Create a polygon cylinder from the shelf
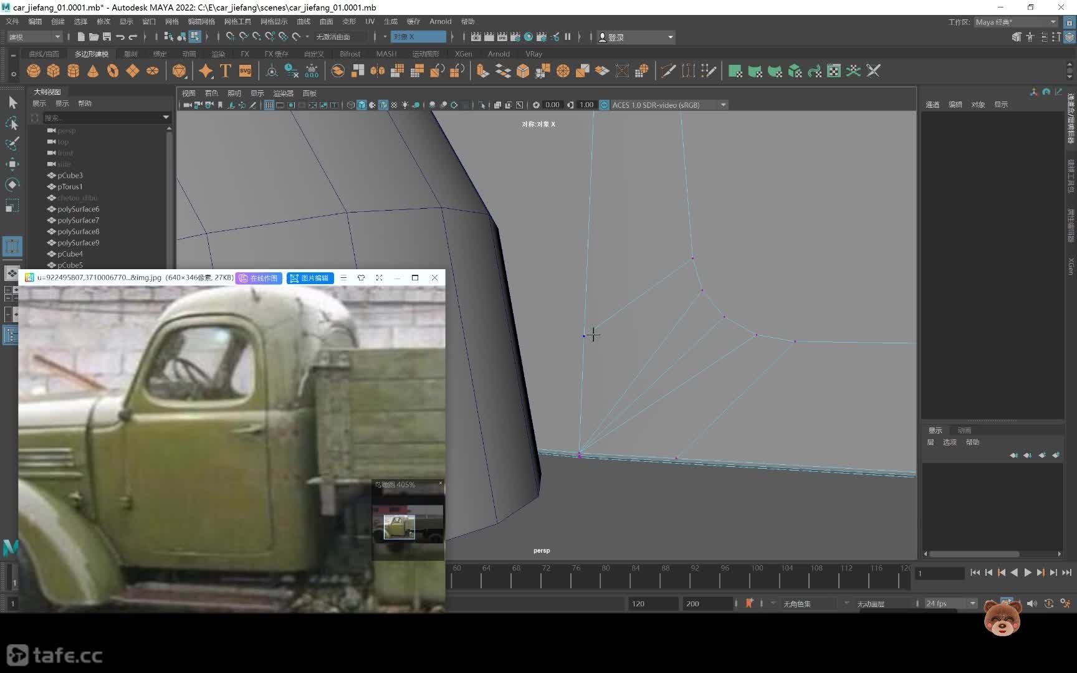Viewport: 1077px width, 673px height. (74, 71)
